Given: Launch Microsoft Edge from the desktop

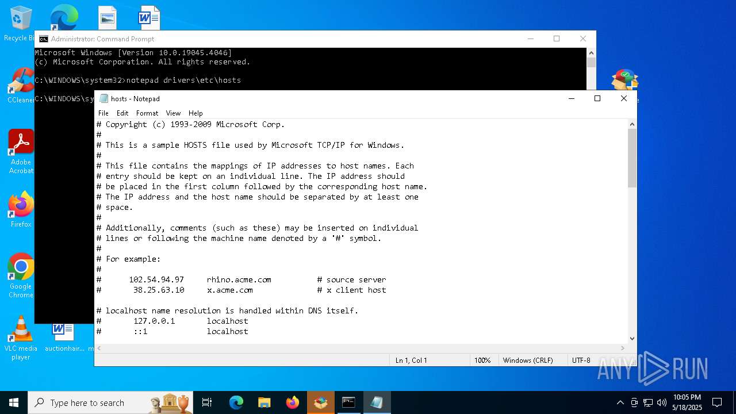Looking at the screenshot, I should click(x=64, y=17).
